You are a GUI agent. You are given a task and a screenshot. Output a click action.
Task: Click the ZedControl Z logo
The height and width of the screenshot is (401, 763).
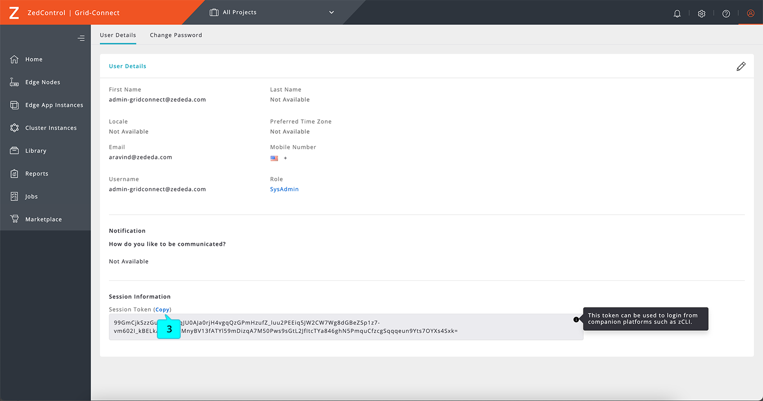coord(14,13)
